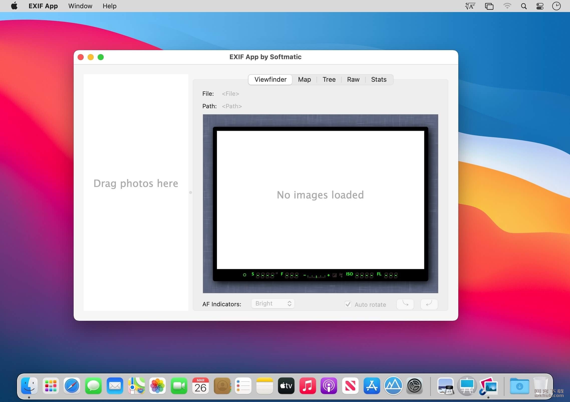Click the clock icon in menu bar
Viewport: 570px width, 402px height.
tap(556, 6)
